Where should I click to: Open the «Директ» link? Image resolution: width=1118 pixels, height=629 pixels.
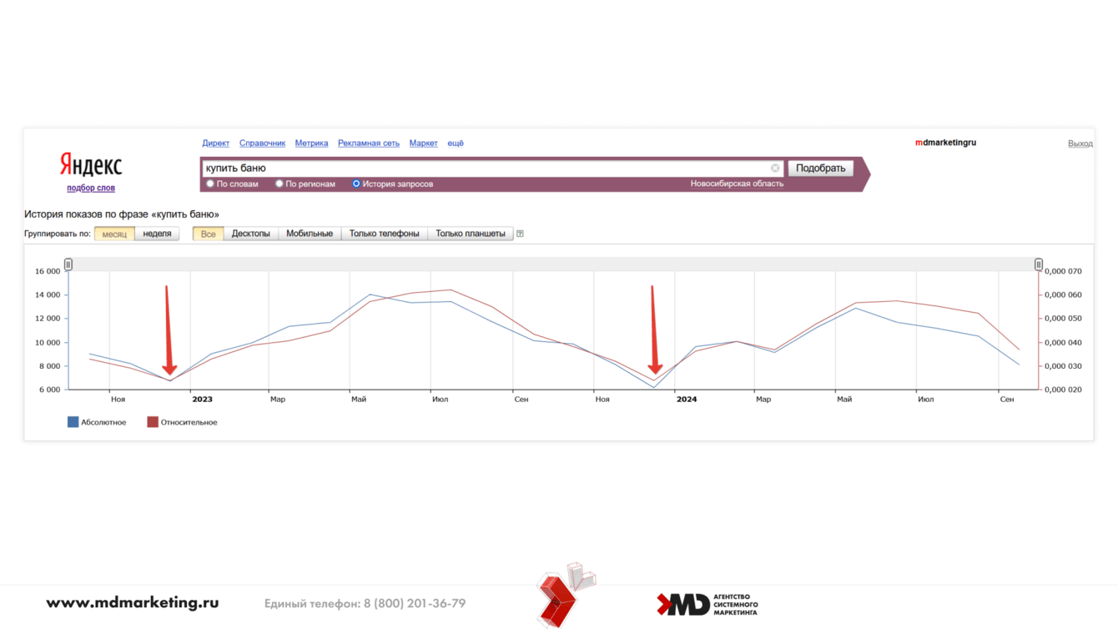(215, 143)
